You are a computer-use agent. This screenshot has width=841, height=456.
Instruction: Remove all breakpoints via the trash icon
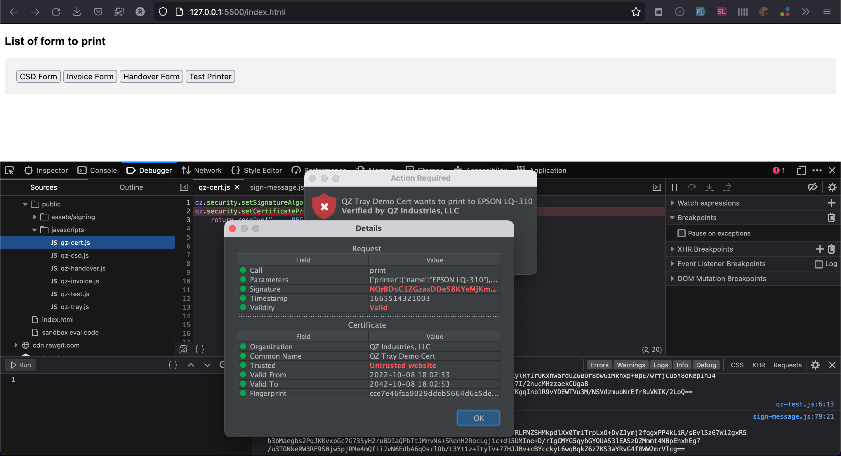click(831, 218)
